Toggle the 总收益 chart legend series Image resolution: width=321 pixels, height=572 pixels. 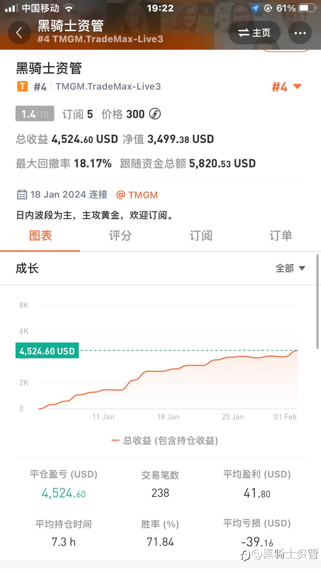165,440
